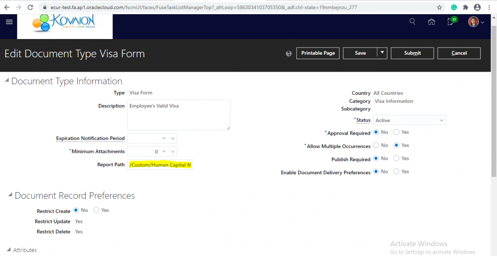Viewport: 497px width, 256px height.
Task: Set Approval Required to Yes
Action: (396, 132)
